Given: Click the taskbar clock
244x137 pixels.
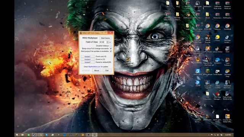Looking at the screenshot, I should click(x=228, y=135).
